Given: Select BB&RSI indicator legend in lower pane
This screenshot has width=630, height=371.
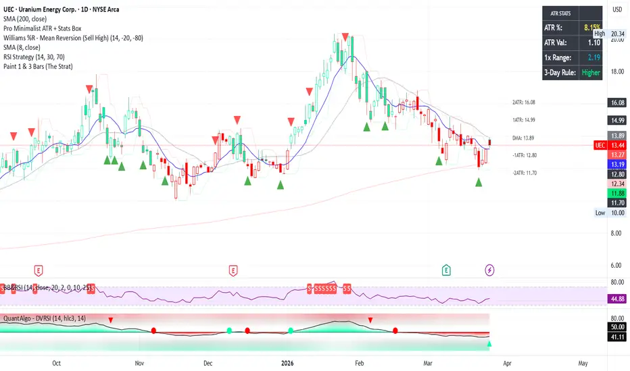Looking at the screenshot, I should (x=47, y=287).
